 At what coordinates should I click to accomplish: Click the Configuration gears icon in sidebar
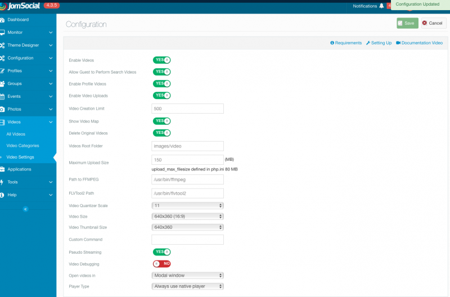click(2, 58)
